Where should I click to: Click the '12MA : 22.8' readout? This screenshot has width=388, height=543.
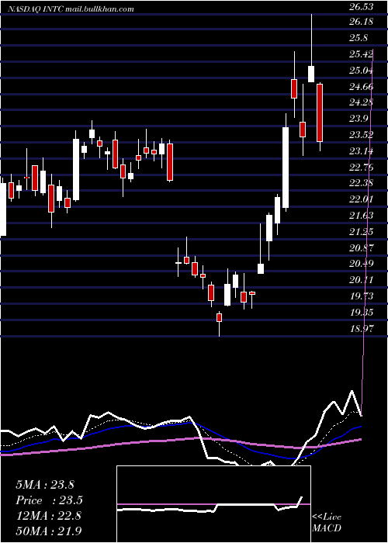48,516
